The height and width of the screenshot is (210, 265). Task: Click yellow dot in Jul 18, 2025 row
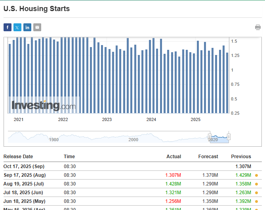256,193
